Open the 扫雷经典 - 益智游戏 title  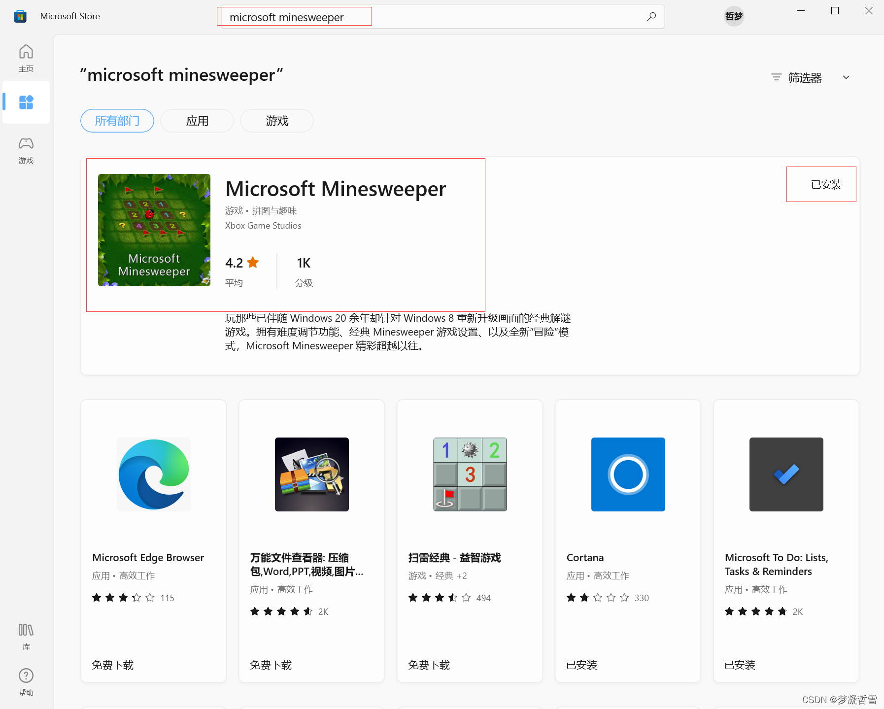click(x=454, y=558)
